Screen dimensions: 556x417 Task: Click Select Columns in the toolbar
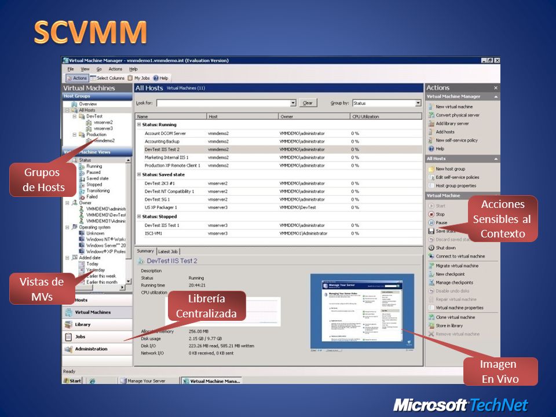click(107, 78)
